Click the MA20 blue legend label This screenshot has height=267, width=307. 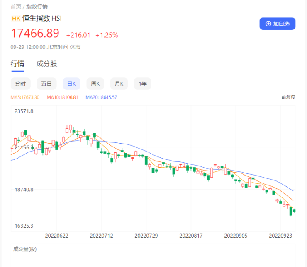pos(101,97)
